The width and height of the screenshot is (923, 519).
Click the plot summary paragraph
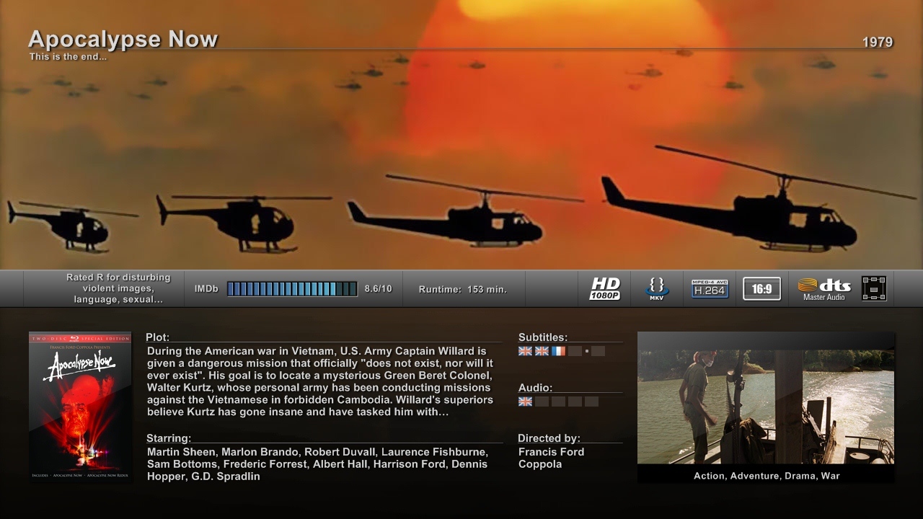320,381
